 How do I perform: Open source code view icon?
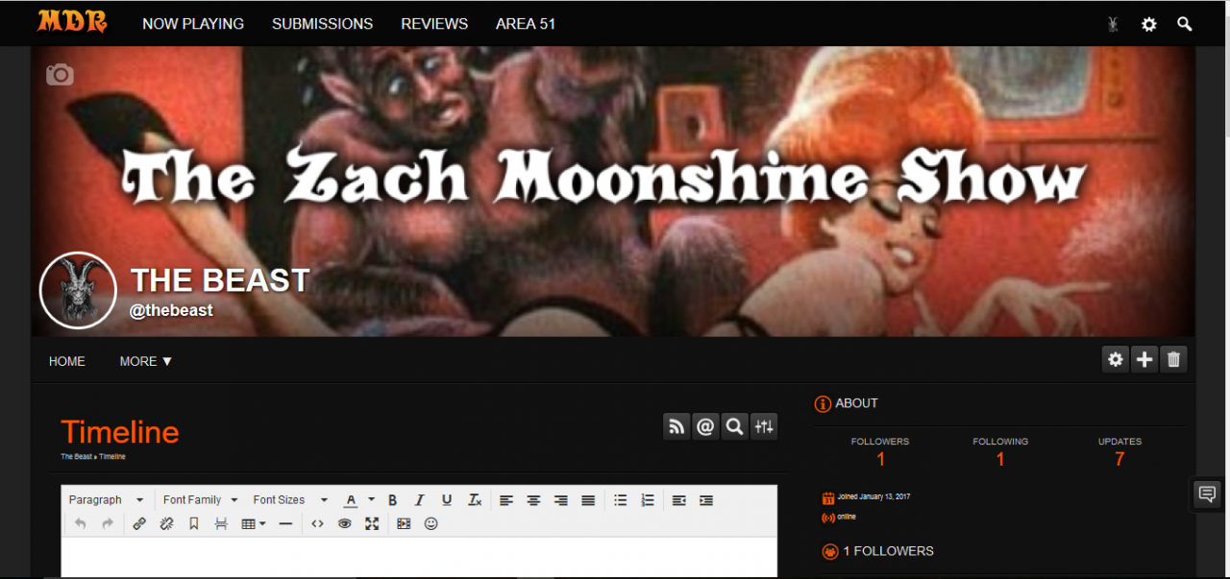(x=318, y=524)
